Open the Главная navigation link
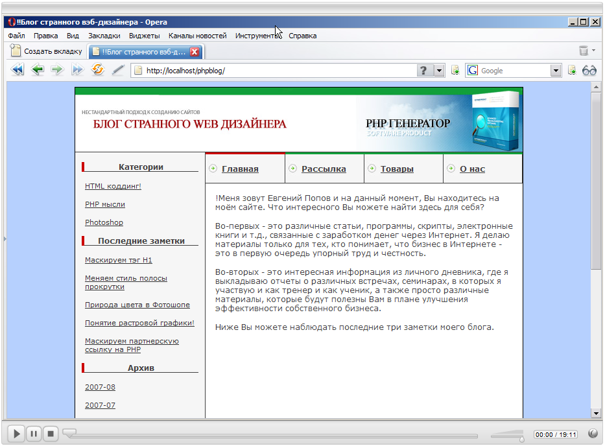 [x=240, y=169]
